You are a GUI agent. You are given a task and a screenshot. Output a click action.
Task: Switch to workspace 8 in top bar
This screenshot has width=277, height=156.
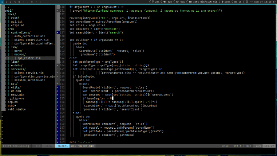click(32, 1)
